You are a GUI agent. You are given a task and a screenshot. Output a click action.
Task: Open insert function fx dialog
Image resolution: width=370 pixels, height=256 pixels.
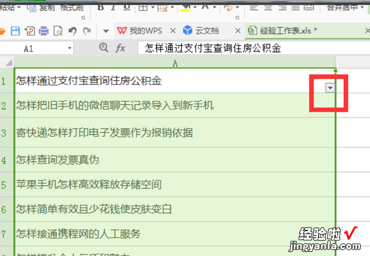click(121, 48)
